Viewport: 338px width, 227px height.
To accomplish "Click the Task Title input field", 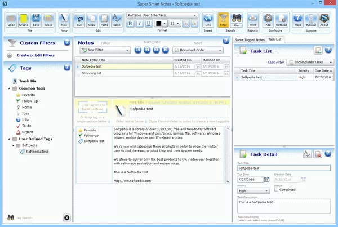I will click(x=283, y=168).
